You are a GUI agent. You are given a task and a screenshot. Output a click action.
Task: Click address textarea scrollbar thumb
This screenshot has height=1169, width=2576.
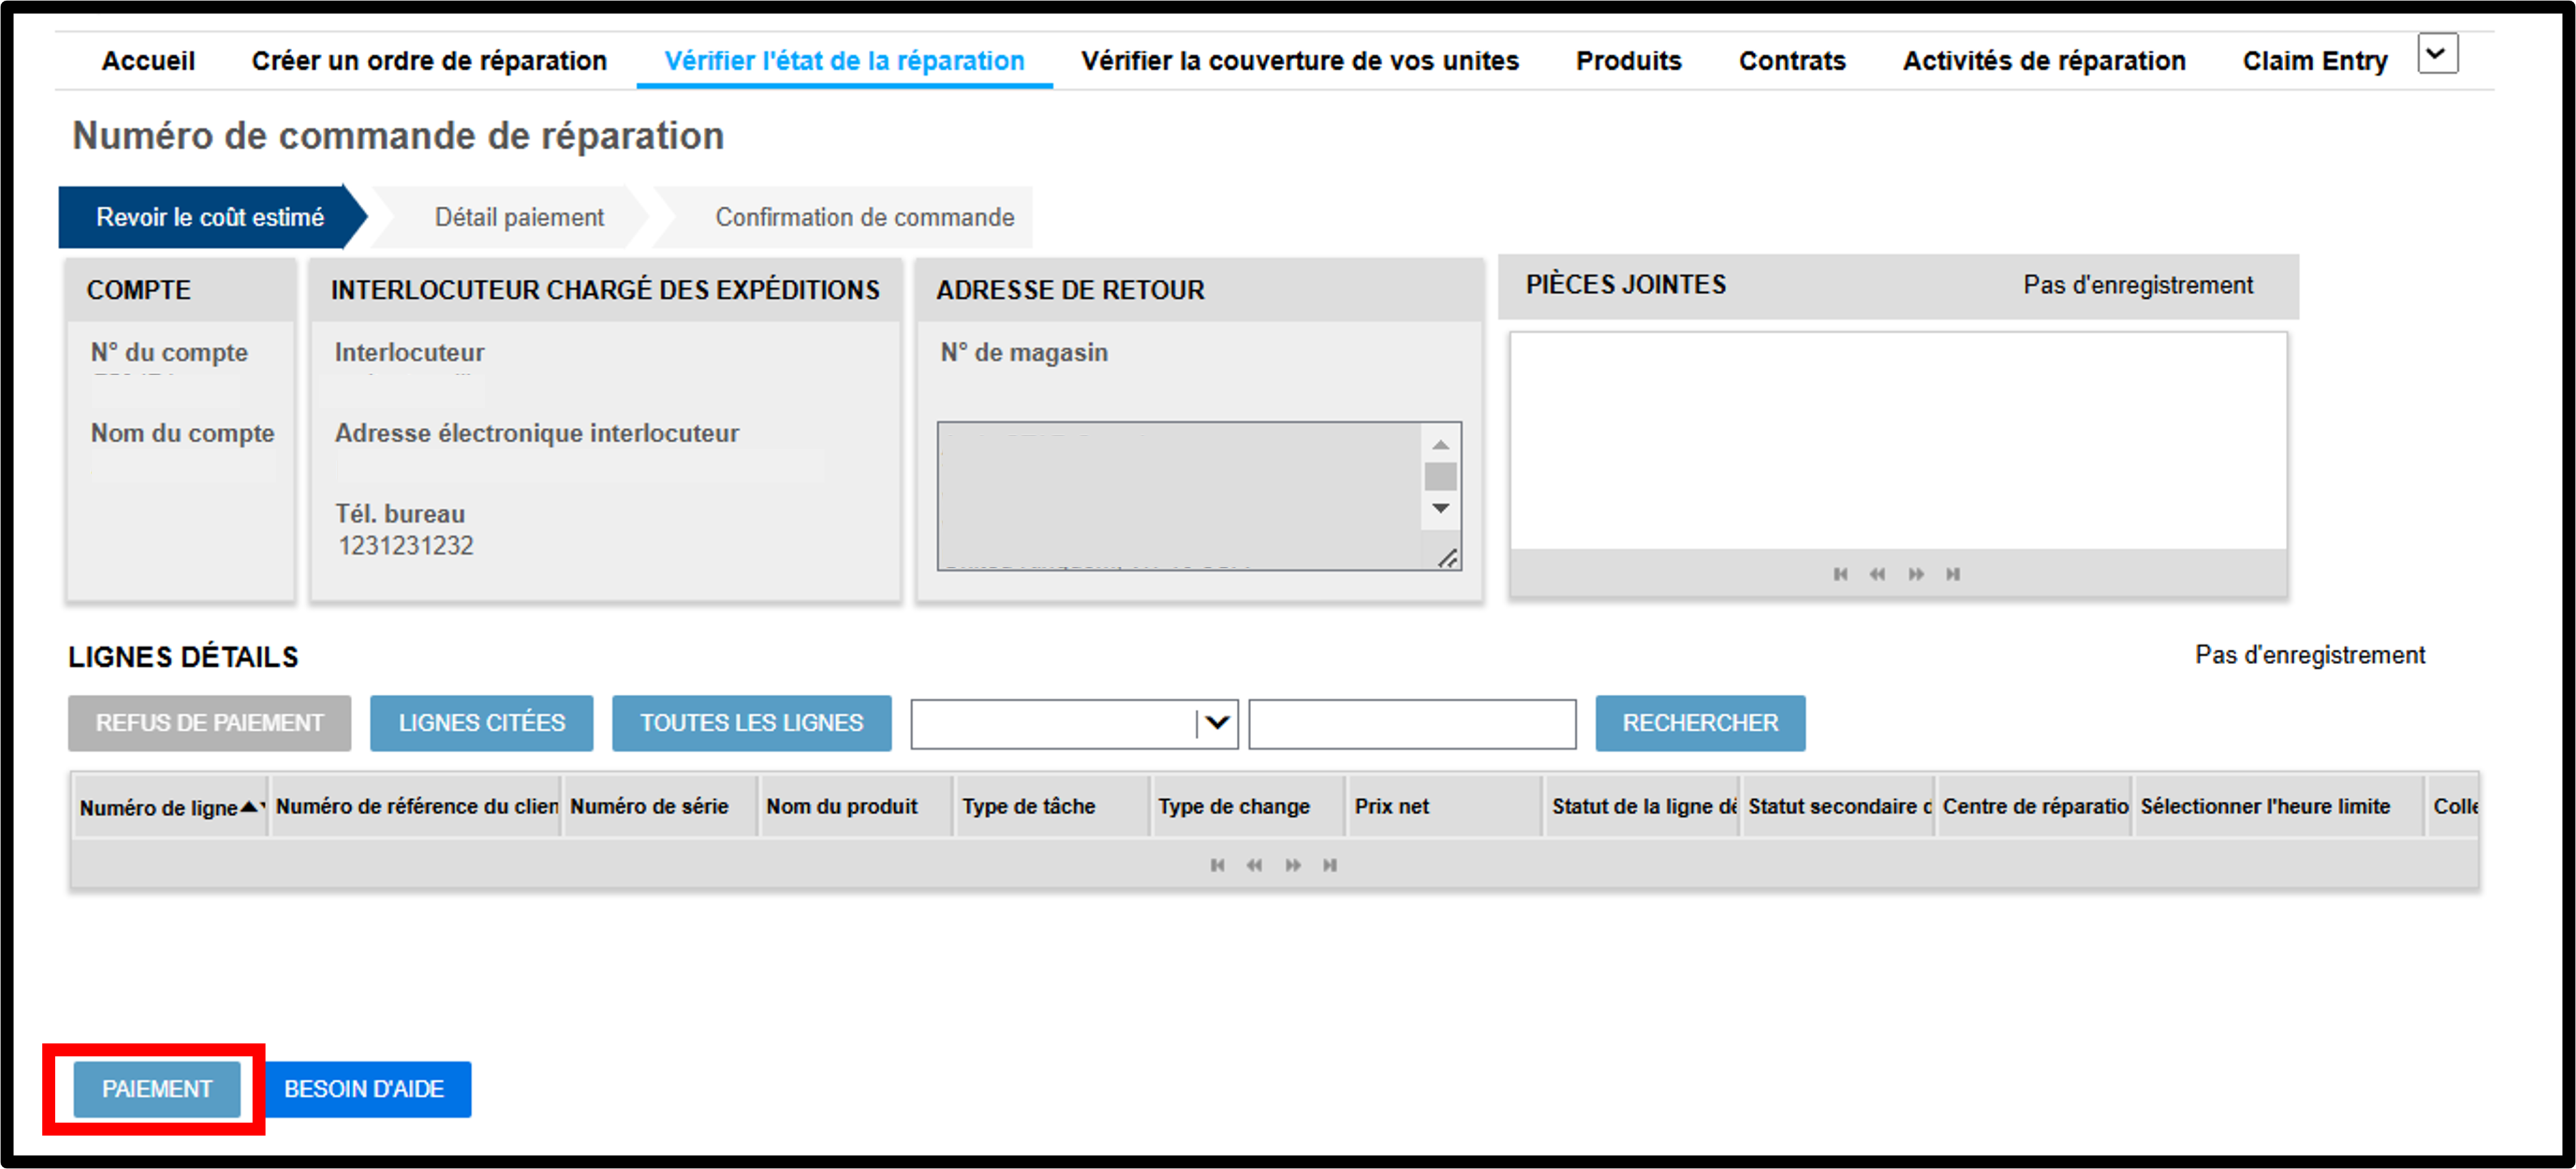[x=1440, y=476]
